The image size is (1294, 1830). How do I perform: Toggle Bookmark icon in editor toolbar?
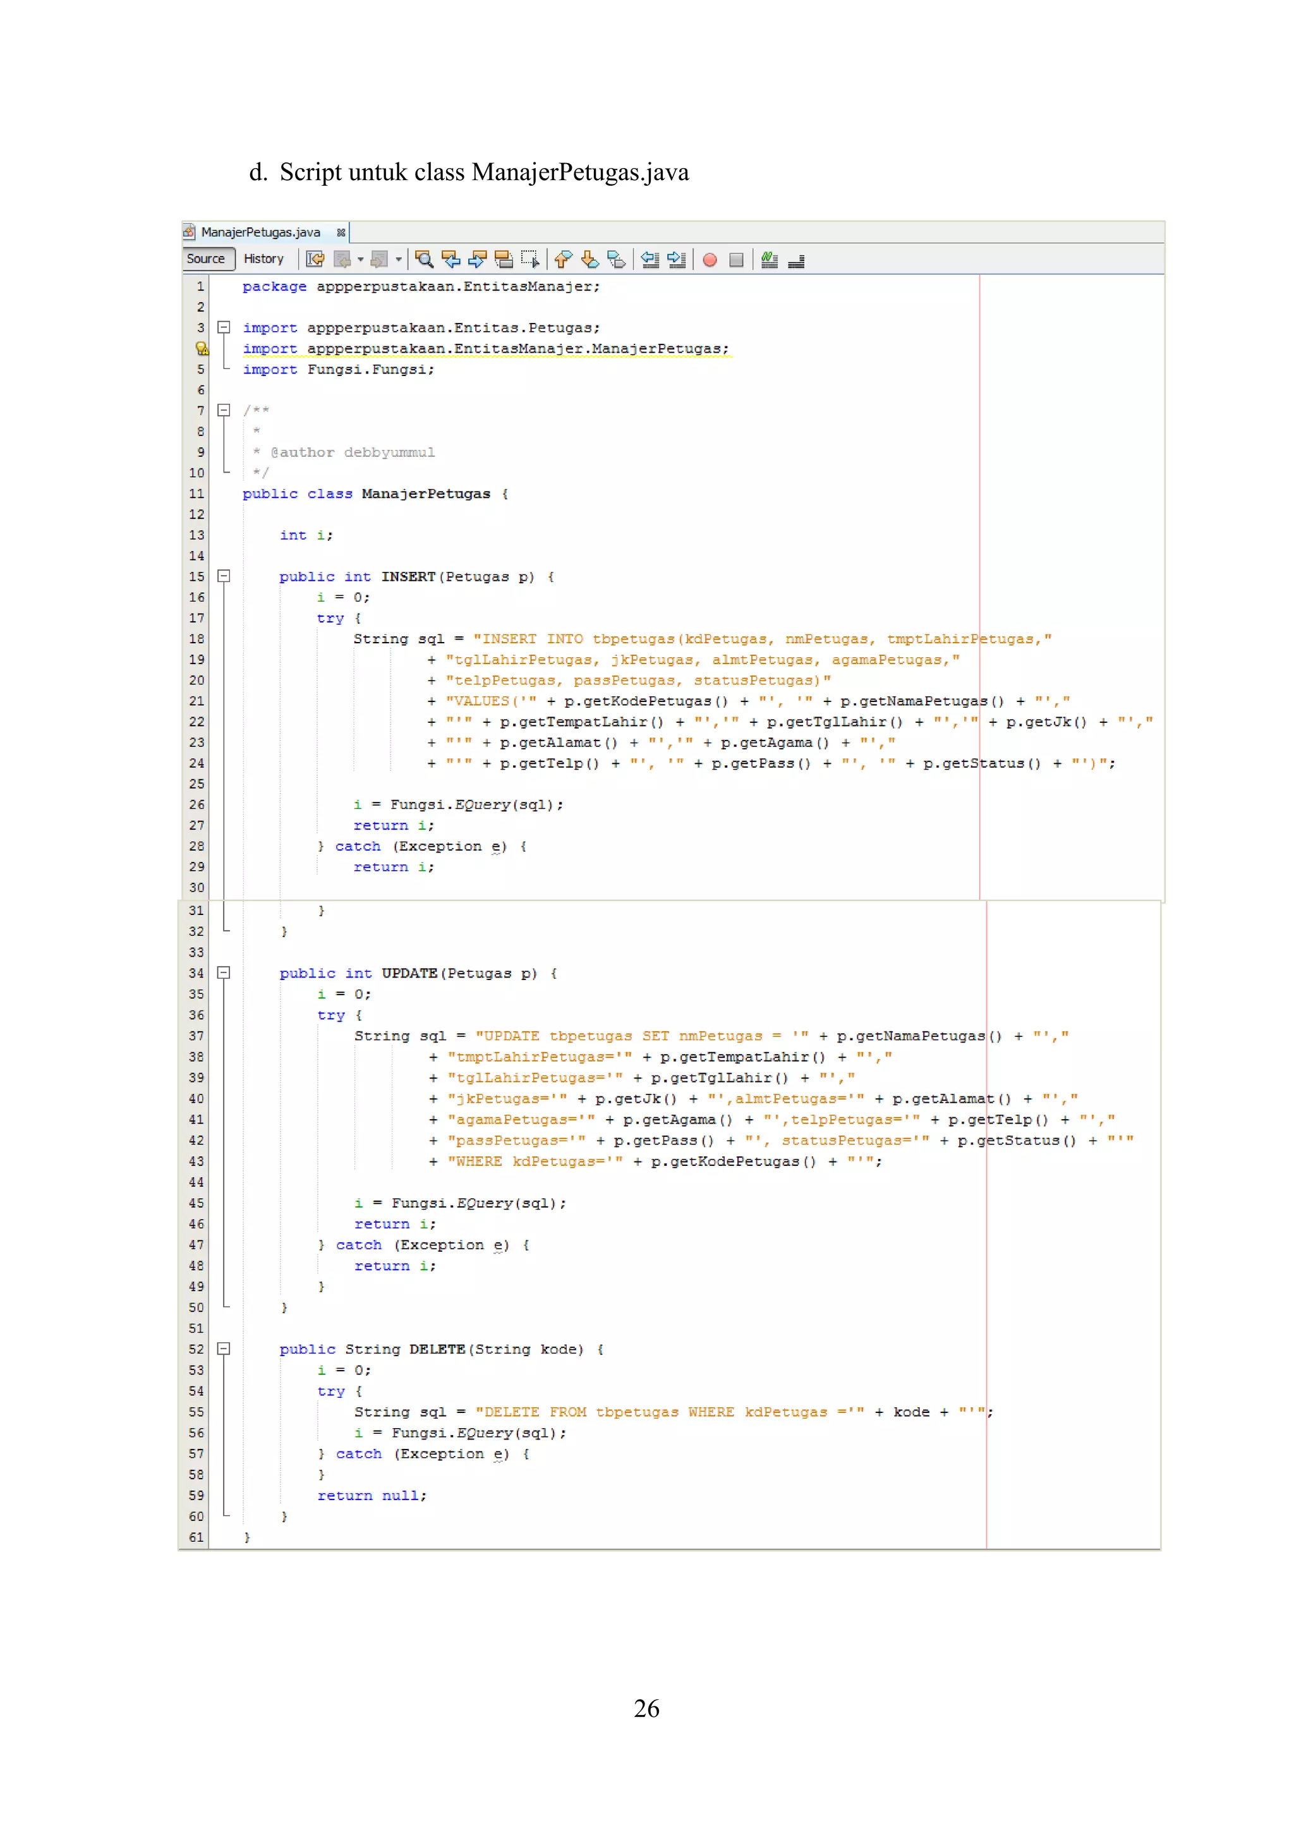(616, 259)
